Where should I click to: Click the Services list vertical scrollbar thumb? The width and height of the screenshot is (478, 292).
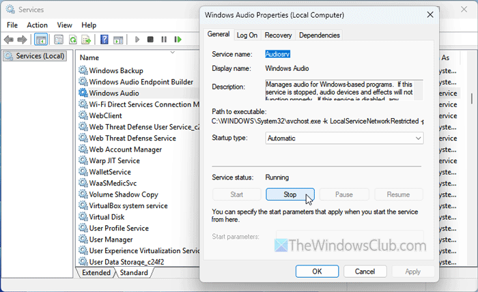472,98
